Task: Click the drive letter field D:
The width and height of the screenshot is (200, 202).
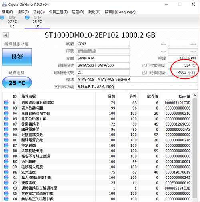Action: point(103,73)
